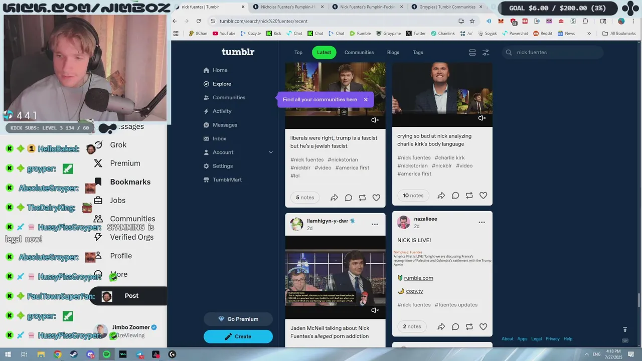Switch to the Tags search tab
The width and height of the screenshot is (642, 361).
coord(418,53)
